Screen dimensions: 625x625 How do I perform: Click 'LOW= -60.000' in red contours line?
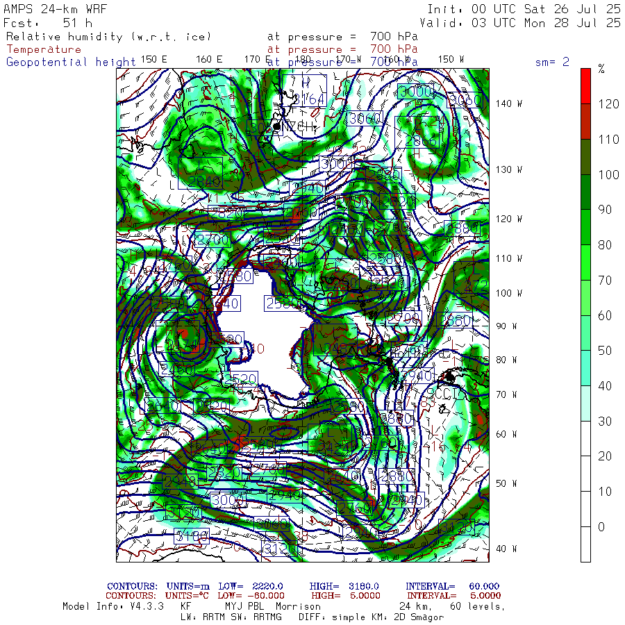[x=251, y=596]
